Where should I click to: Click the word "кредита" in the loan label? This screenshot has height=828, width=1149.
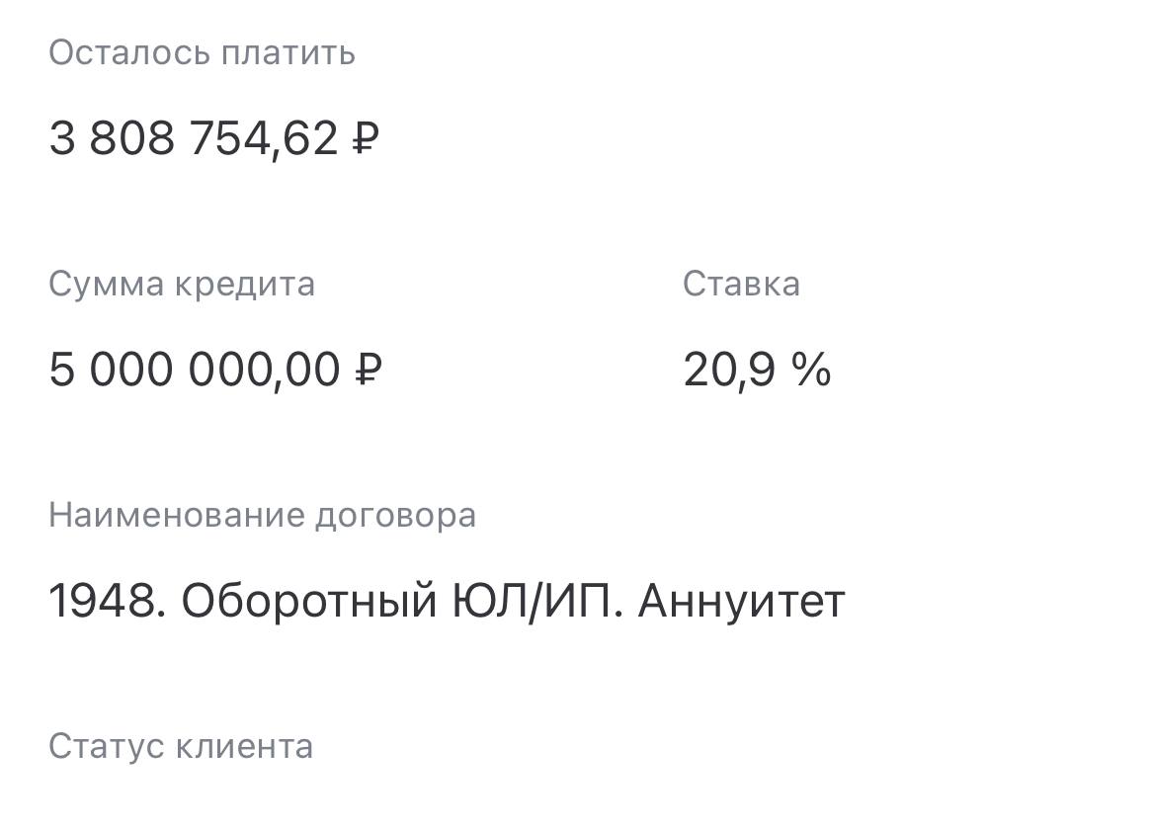245,285
